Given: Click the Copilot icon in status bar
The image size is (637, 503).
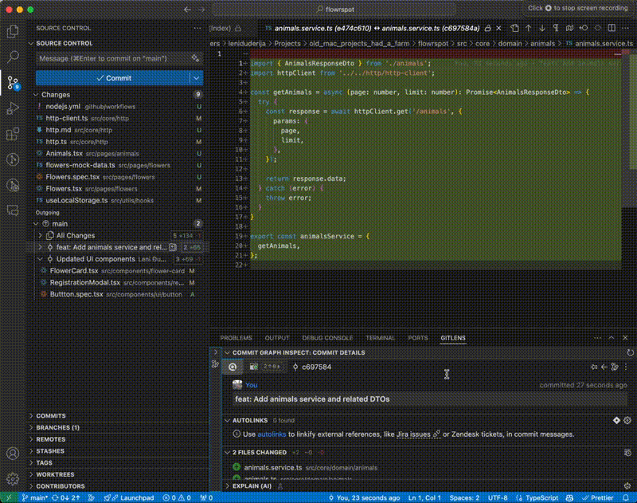Looking at the screenshot, I should point(569,497).
